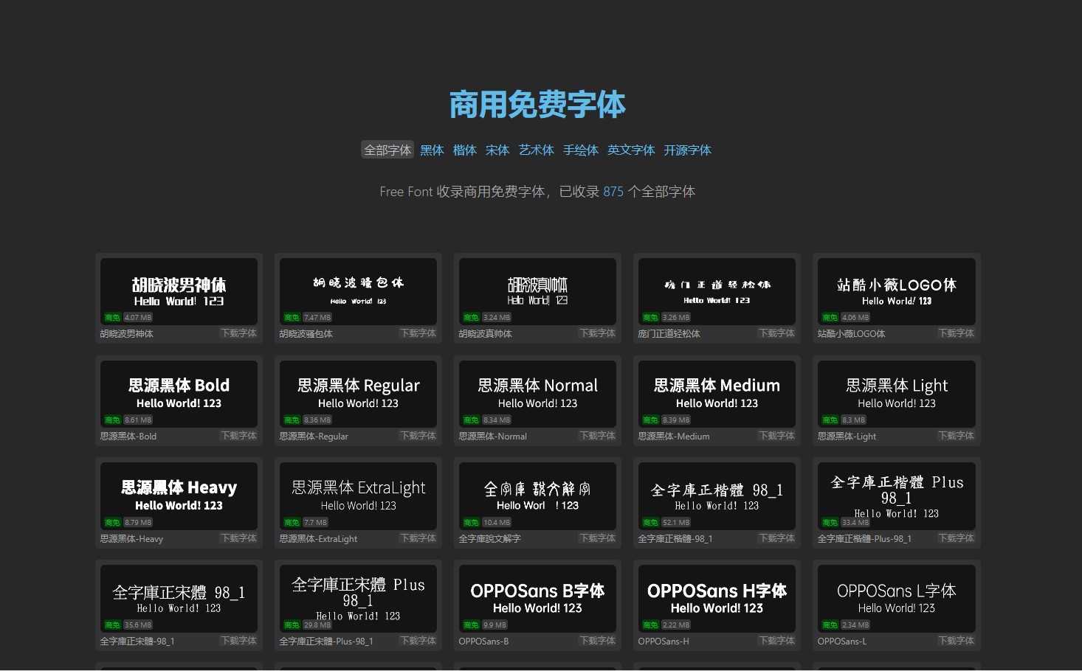Click the 商免 badge on 胡晓波男神体
Image resolution: width=1082 pixels, height=671 pixels.
[112, 318]
